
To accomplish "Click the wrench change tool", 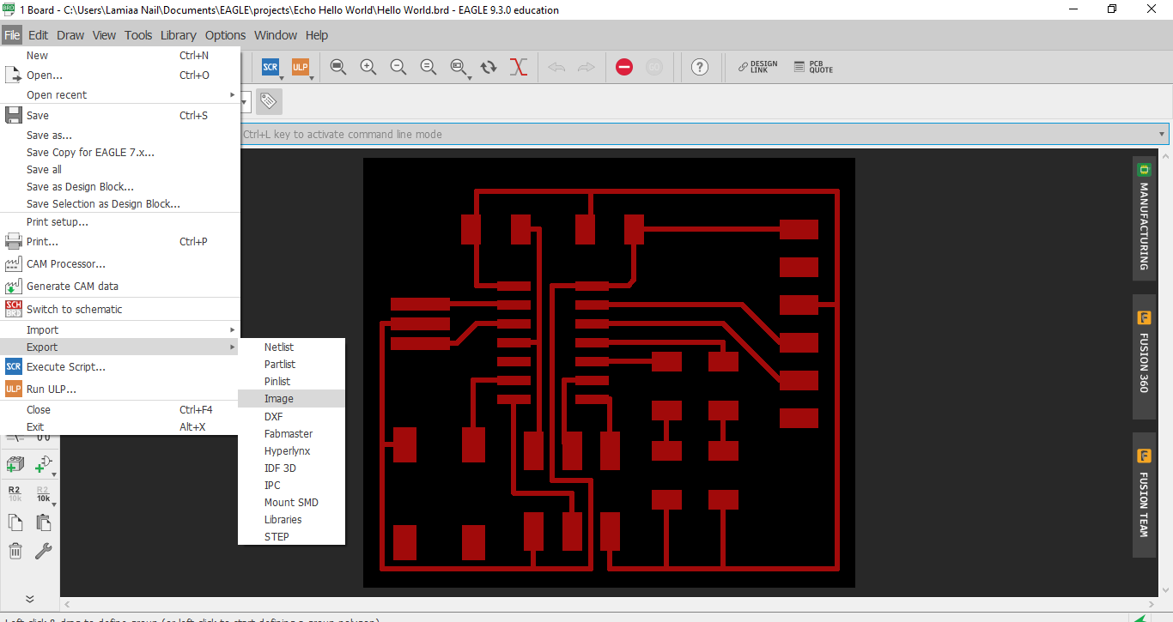I will (x=43, y=552).
